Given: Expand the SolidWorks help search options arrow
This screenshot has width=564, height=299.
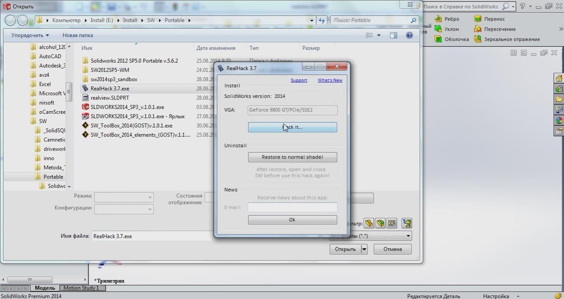Looking at the screenshot, I should pyautogui.click(x=513, y=7).
